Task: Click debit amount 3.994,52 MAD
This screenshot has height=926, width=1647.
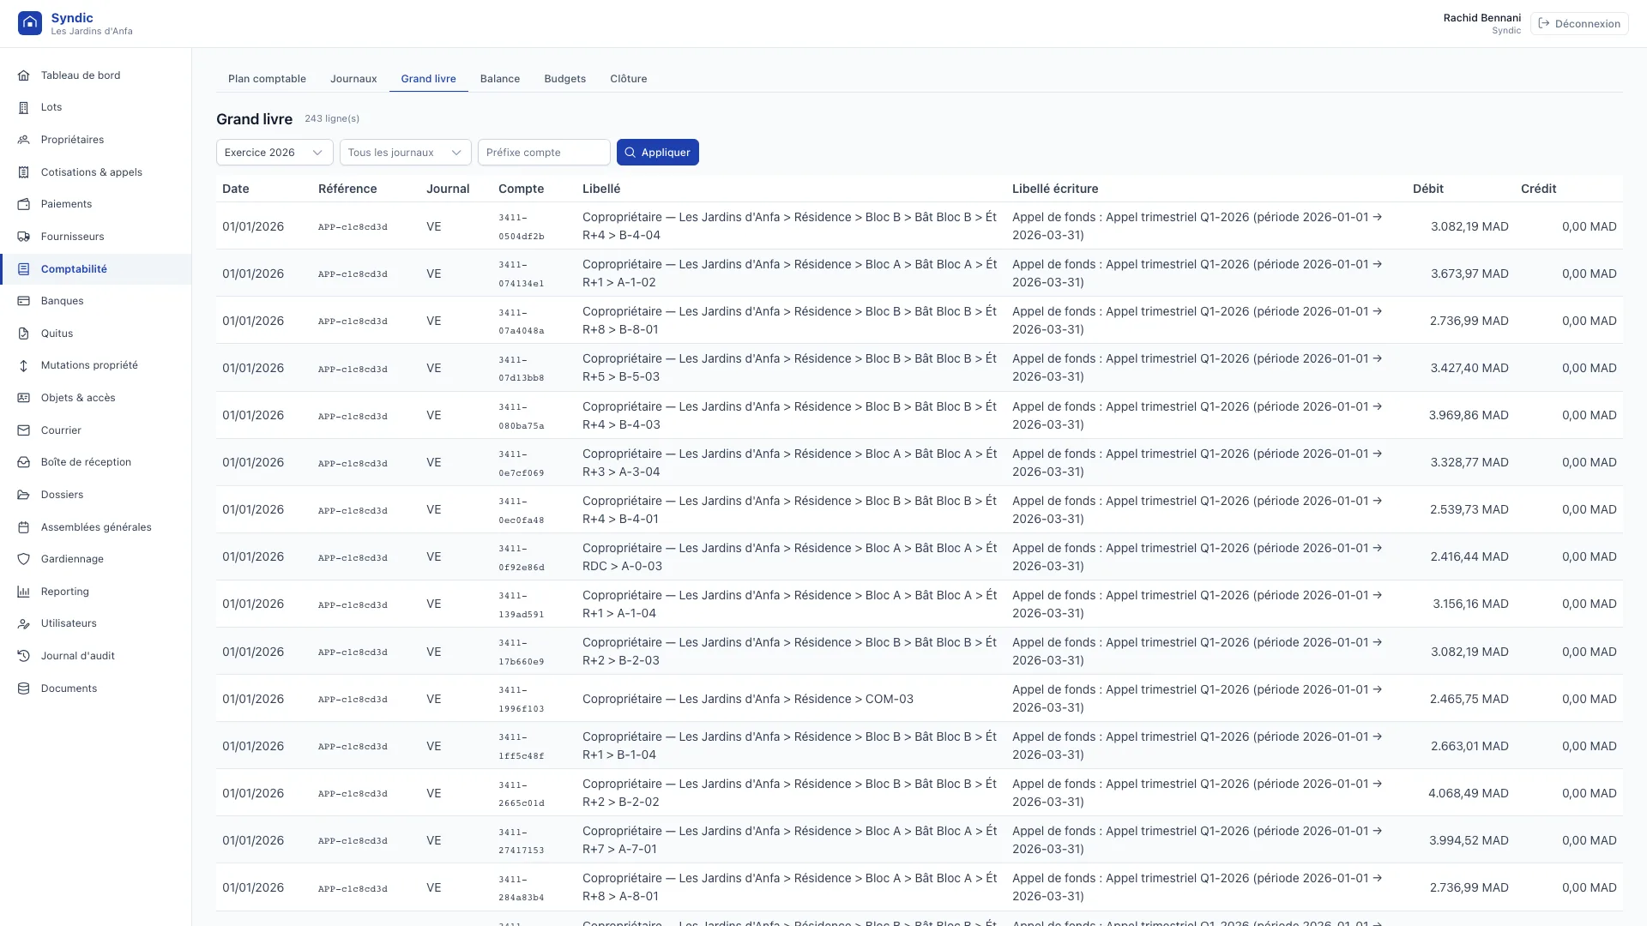Action: coord(1469,840)
